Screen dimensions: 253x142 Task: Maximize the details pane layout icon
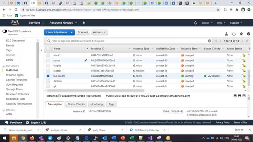click(244, 96)
